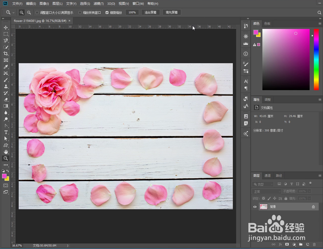The height and width of the screenshot is (249, 323).
Task: Delete layer using trash icon
Action: pos(314,244)
